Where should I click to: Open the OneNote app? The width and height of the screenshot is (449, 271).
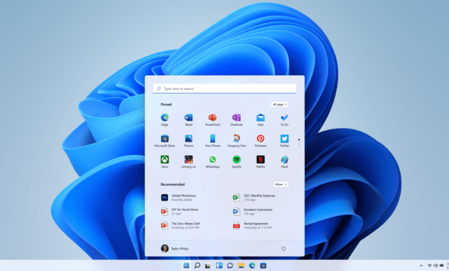click(237, 119)
